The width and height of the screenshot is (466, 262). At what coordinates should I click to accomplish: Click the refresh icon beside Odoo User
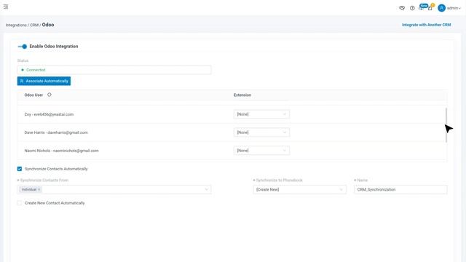[50, 95]
